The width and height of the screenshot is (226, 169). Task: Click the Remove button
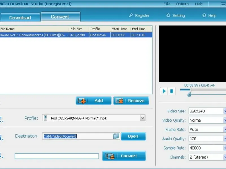[x=131, y=101]
